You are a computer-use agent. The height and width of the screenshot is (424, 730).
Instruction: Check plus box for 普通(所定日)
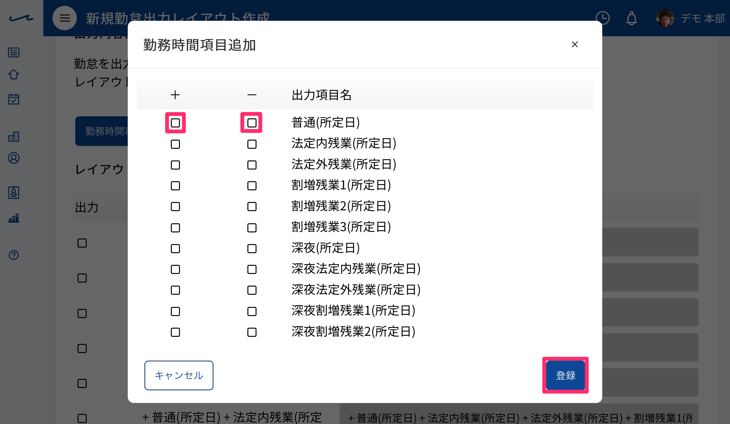pos(175,123)
